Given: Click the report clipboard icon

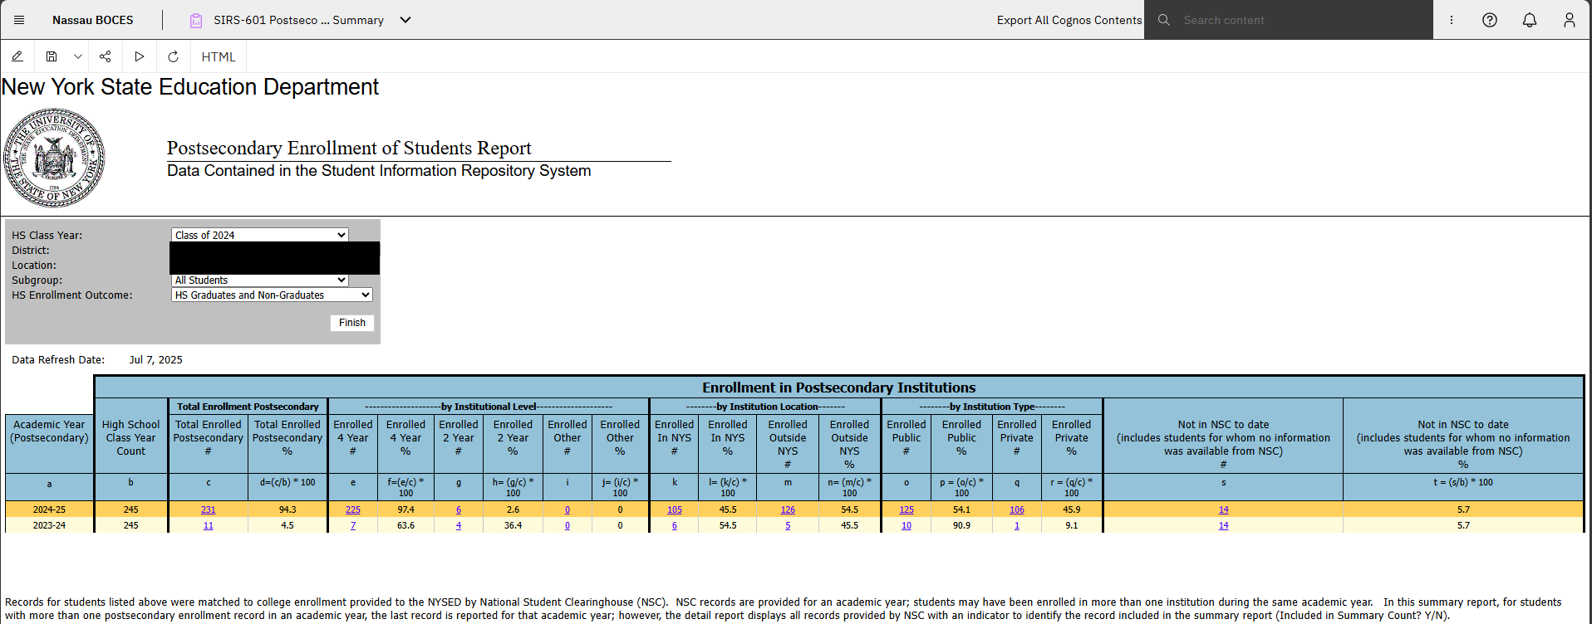Looking at the screenshot, I should click(196, 20).
